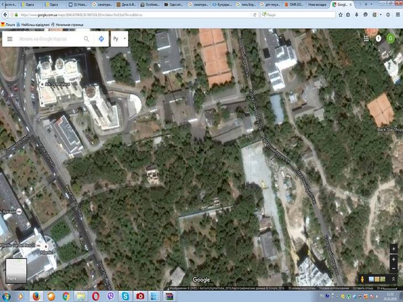The width and height of the screenshot is (403, 302).
Task: Switch to map view via Карта thumbnail
Action: pyautogui.click(x=16, y=271)
